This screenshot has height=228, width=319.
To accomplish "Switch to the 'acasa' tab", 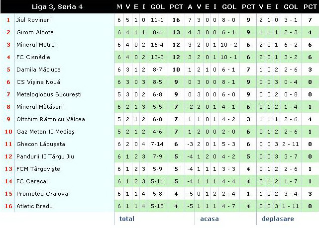I will (210, 219).
